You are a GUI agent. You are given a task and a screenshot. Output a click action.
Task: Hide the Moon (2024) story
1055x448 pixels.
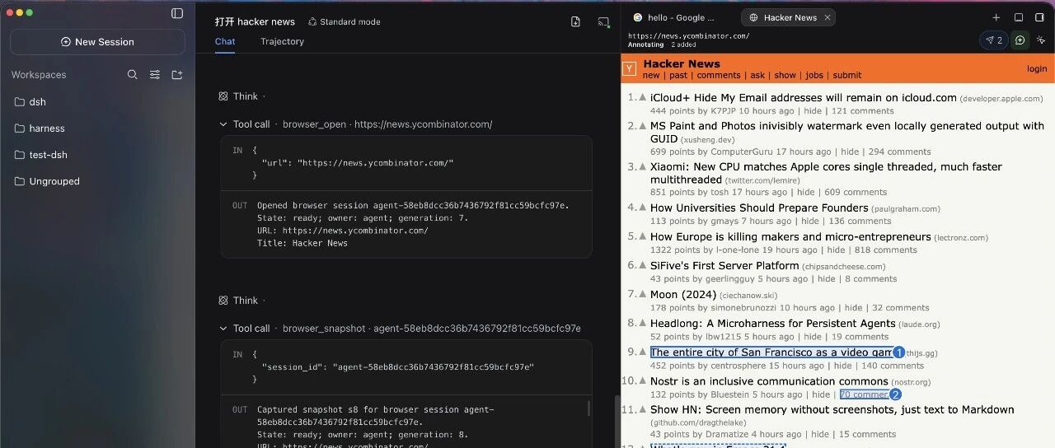(853, 307)
